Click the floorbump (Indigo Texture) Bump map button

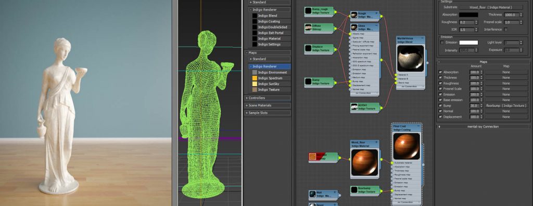pyautogui.click(x=506, y=106)
